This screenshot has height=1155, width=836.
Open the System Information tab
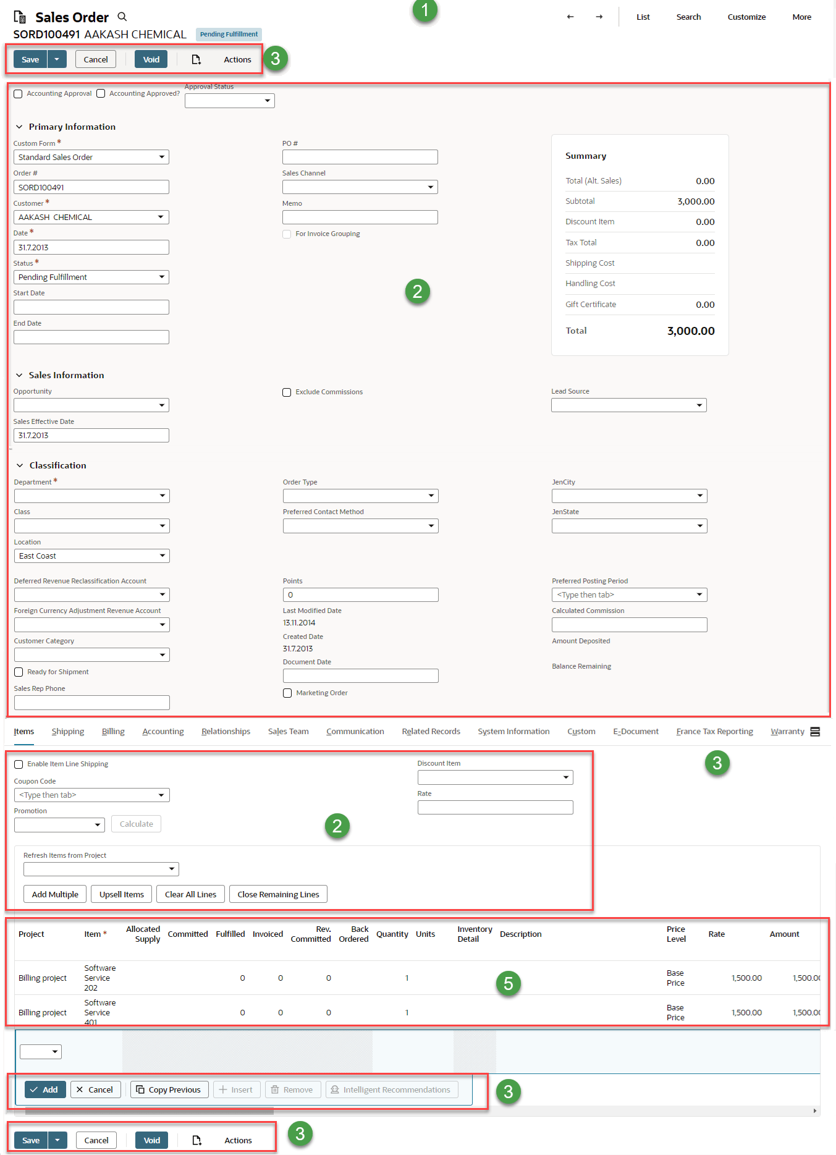[513, 732]
